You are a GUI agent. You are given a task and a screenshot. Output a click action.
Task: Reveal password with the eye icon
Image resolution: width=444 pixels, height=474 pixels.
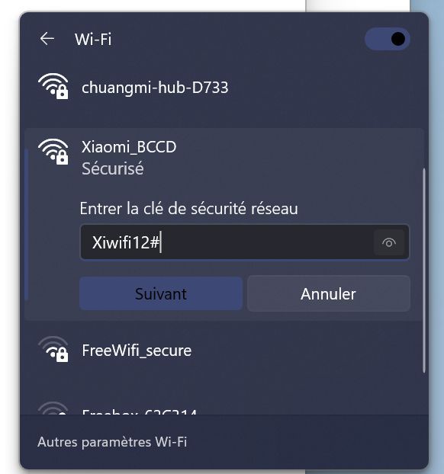coord(389,242)
